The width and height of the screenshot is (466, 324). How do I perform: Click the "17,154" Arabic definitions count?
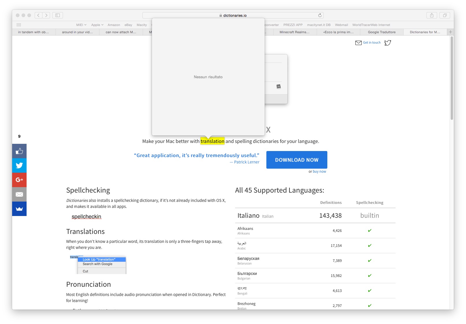coord(336,245)
